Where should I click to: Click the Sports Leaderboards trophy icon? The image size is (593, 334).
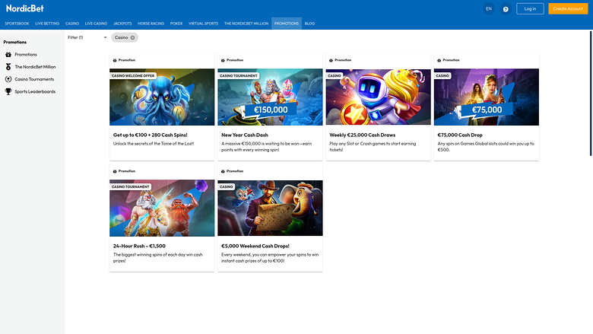(8, 91)
